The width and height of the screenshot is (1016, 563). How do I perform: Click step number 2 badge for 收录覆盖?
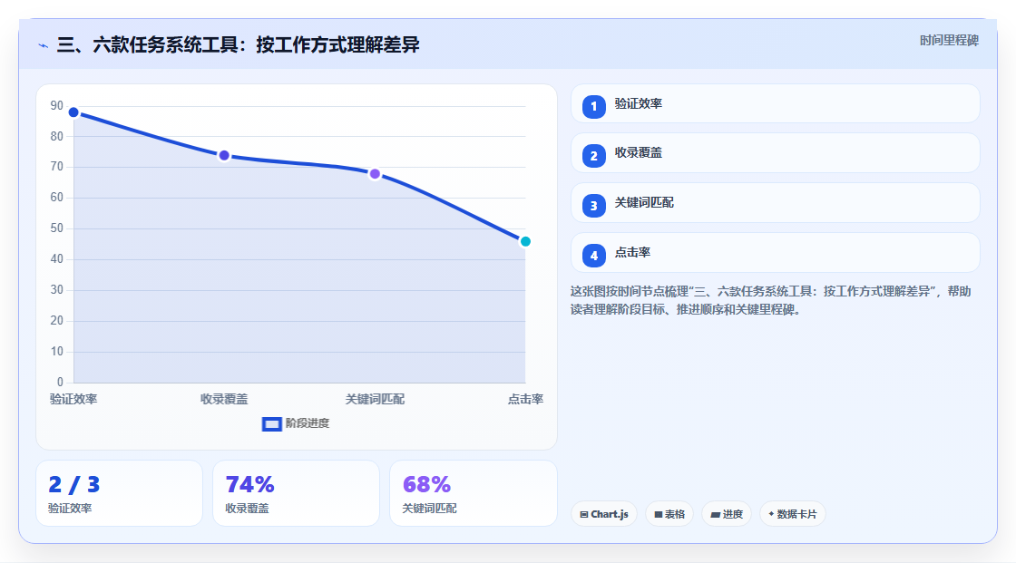(x=593, y=156)
